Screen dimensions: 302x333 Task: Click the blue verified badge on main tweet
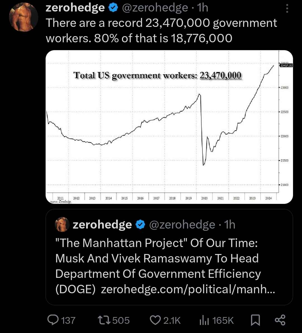point(113,8)
